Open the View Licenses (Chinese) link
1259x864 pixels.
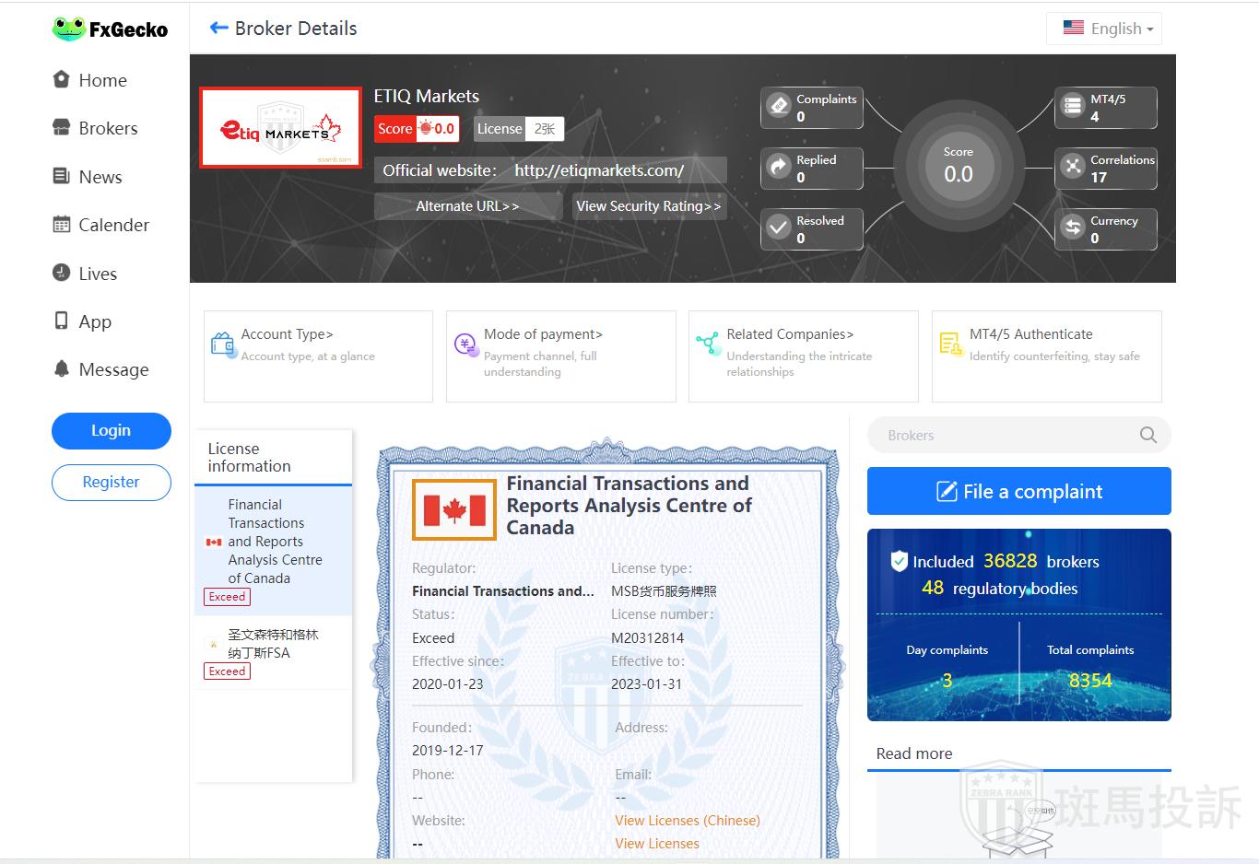coord(688,821)
